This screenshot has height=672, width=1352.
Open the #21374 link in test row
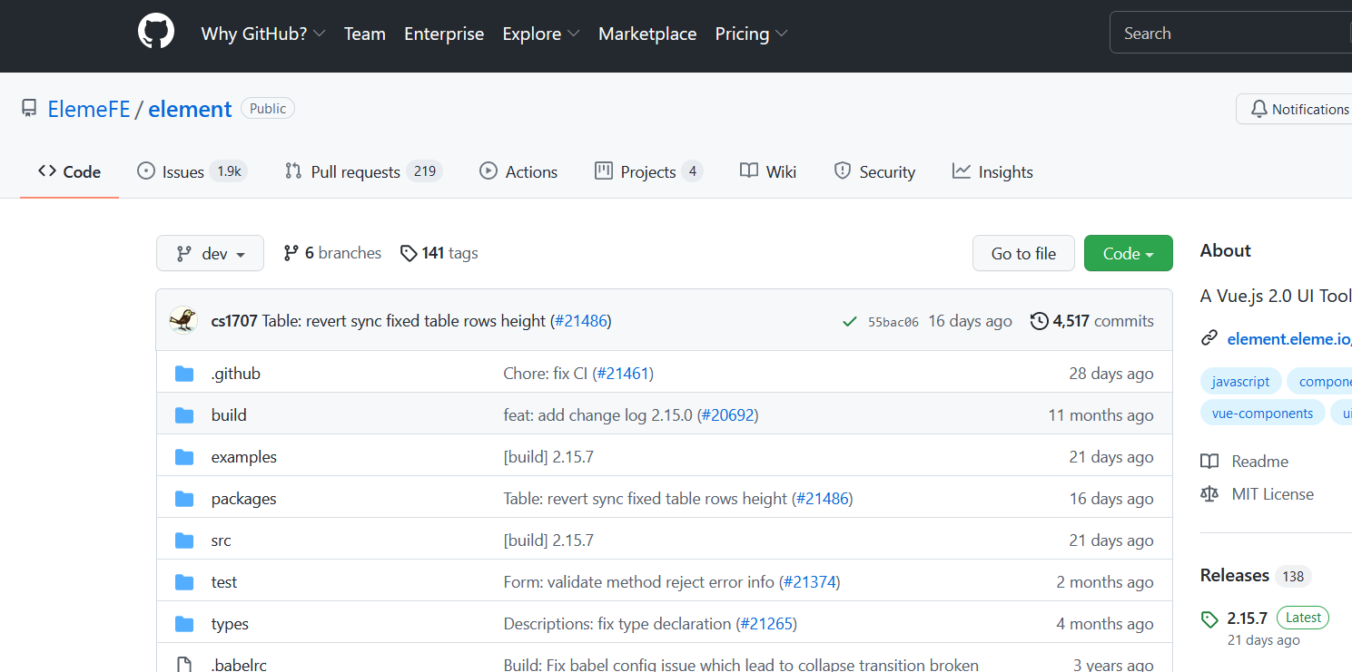[x=810, y=581]
